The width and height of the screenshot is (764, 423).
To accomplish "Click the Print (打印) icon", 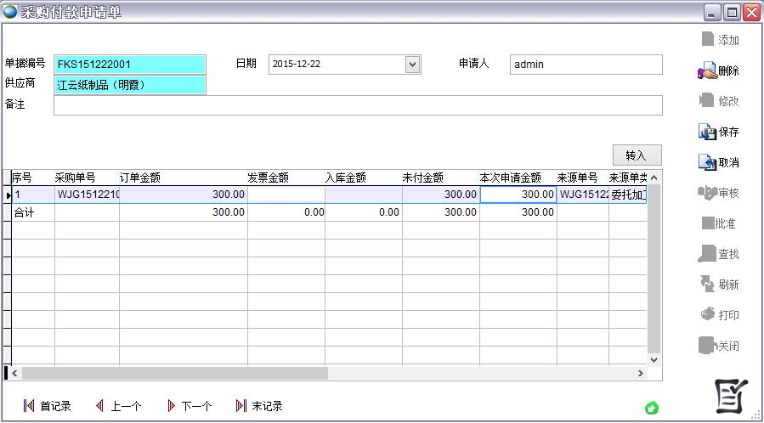I will pyautogui.click(x=707, y=314).
